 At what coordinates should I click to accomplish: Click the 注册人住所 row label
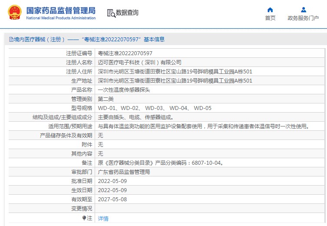(79, 72)
